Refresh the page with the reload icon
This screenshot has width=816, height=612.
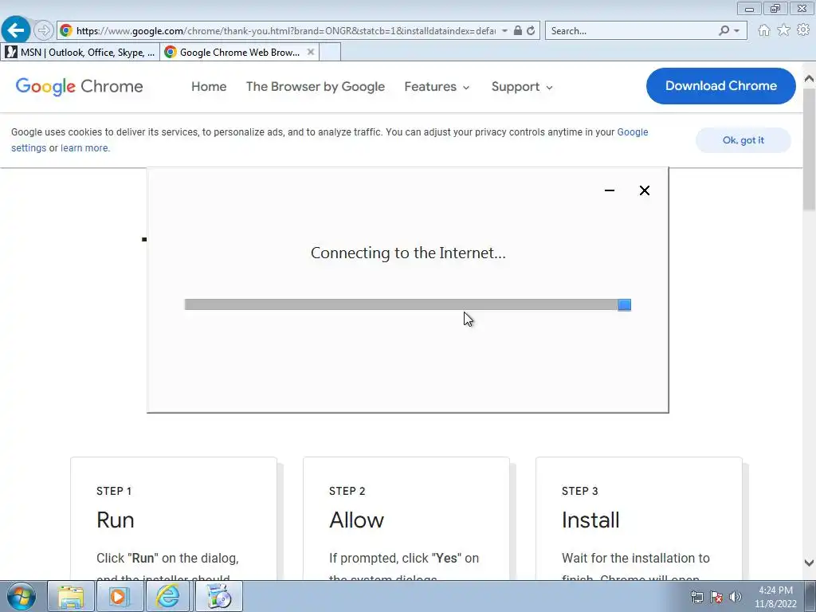pyautogui.click(x=531, y=31)
